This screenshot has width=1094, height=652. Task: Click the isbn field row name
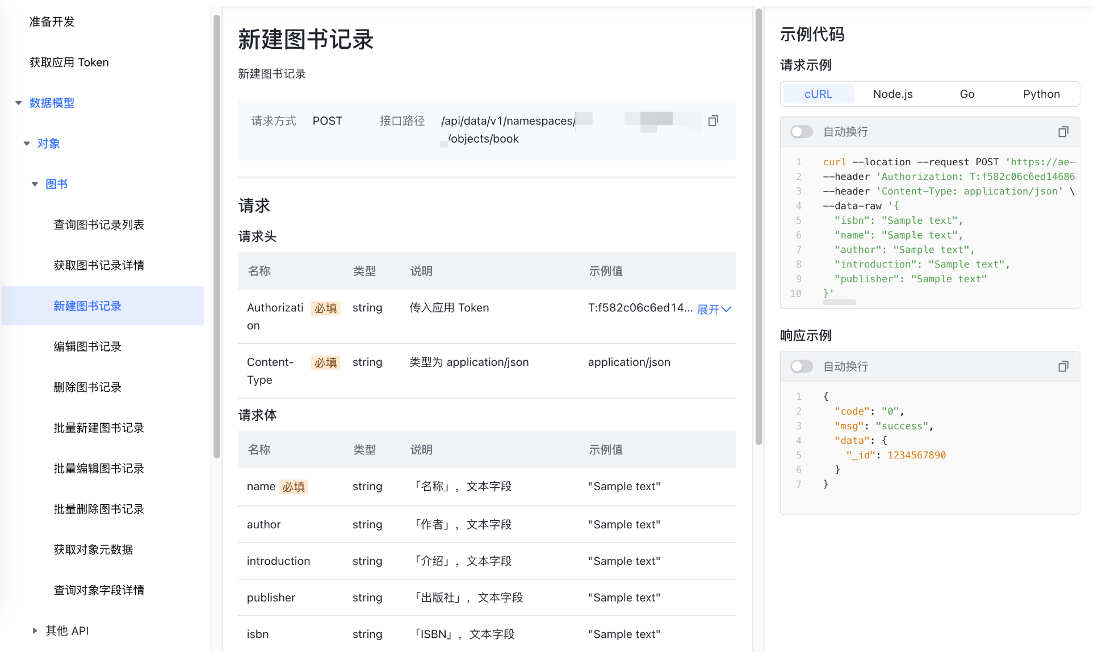tap(258, 634)
